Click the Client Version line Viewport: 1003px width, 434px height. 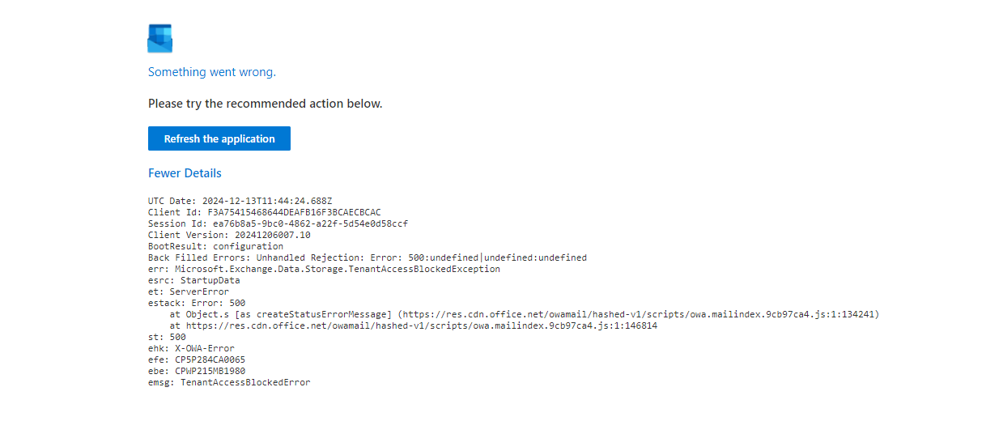(229, 235)
